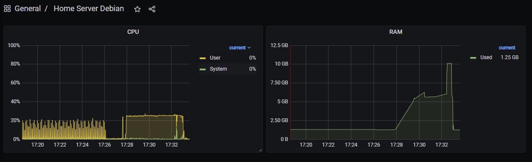Click the 100% label on CPU axis

click(x=14, y=45)
